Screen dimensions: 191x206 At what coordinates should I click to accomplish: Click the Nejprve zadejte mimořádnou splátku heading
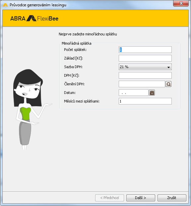[x=88, y=34]
